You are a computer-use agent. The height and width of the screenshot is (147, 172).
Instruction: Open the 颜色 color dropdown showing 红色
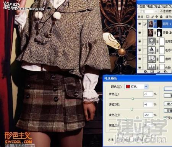(136, 87)
